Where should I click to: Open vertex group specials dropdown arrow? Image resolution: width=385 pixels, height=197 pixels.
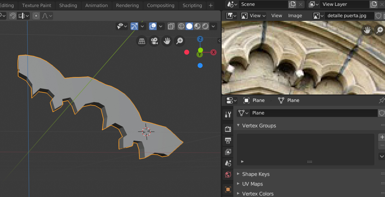pos(382,156)
